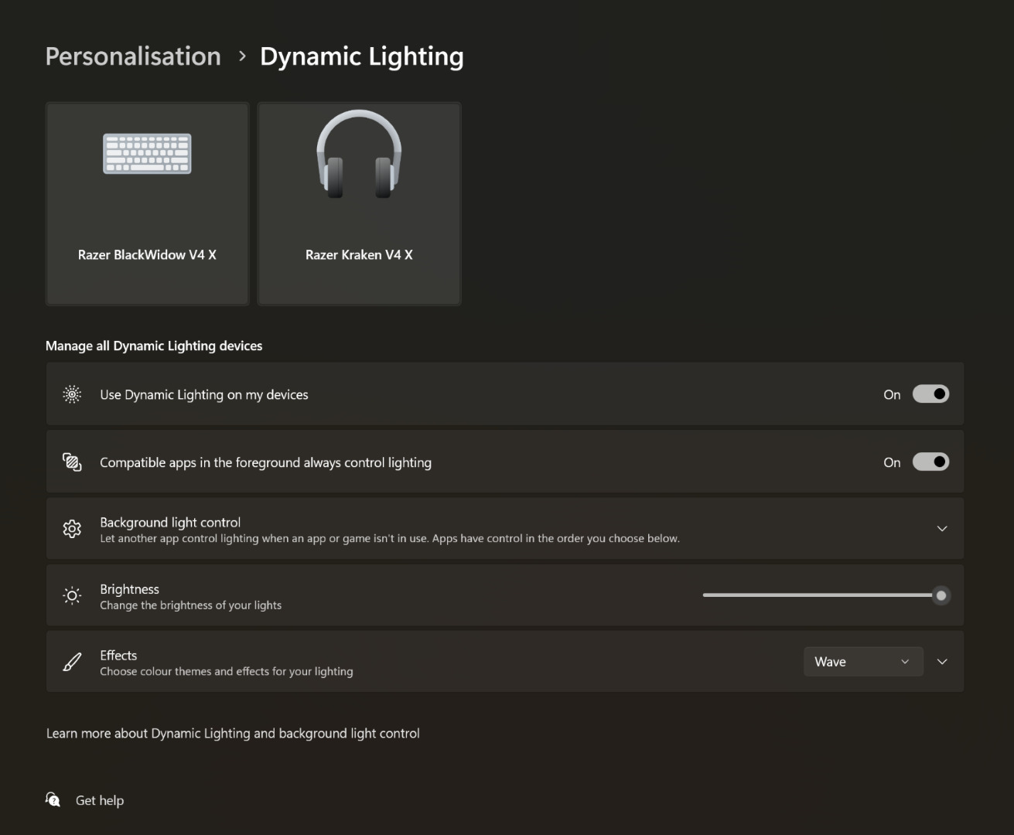Click the Brightness slider handle
Screen dimensions: 1014x835
click(x=941, y=595)
